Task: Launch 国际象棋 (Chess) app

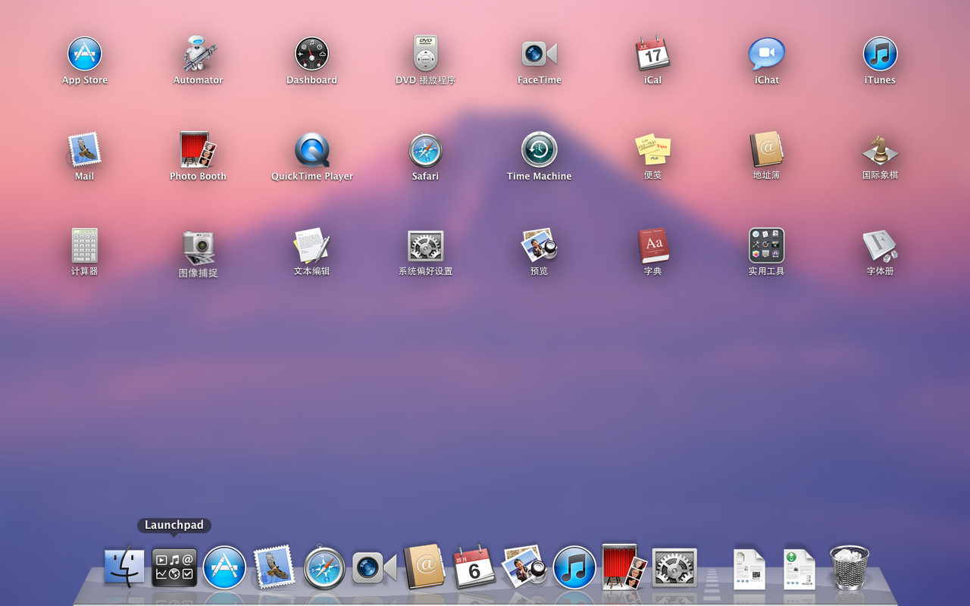Action: (x=880, y=150)
